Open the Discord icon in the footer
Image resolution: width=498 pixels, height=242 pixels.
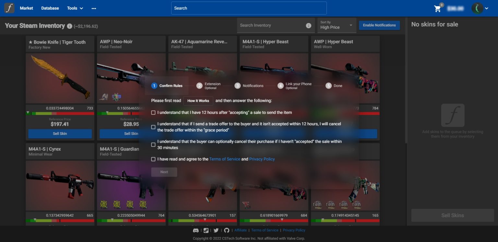[x=196, y=230]
